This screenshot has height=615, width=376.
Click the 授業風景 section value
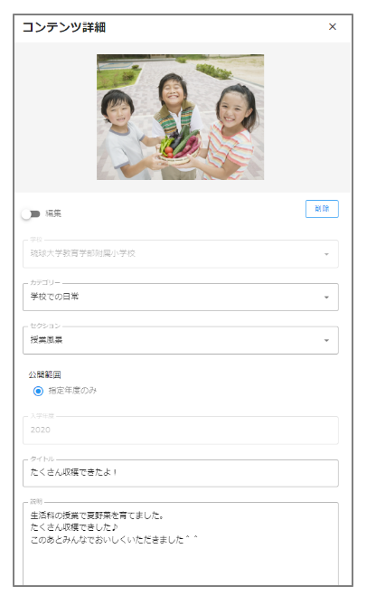tap(46, 340)
